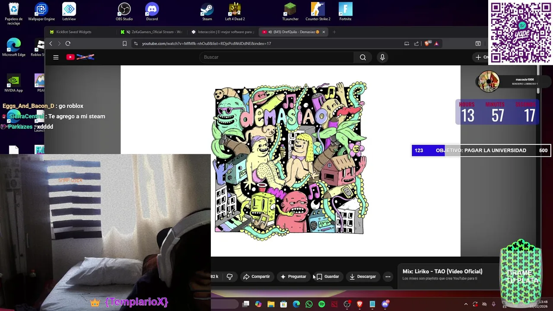Open File Explorer from taskbar
Image resolution: width=553 pixels, height=311 pixels.
[x=271, y=304]
